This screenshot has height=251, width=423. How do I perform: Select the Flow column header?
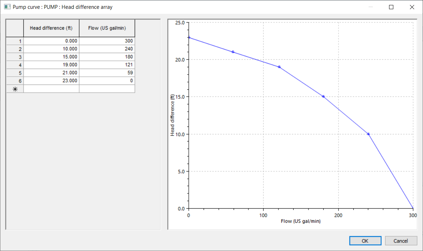[107, 28]
